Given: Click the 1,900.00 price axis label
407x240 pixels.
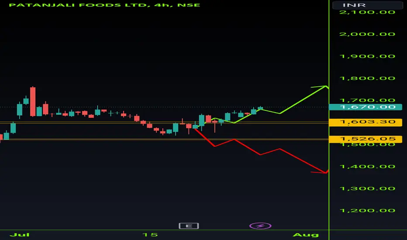Looking at the screenshot, I should click(367, 56).
